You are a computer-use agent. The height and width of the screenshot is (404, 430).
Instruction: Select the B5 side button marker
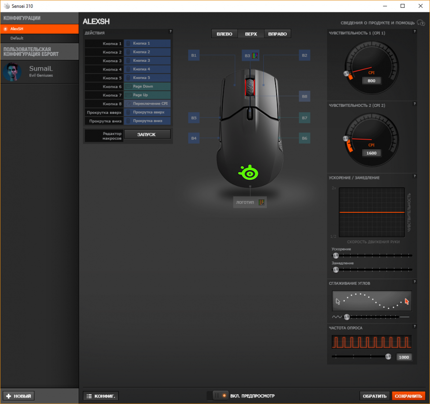click(x=194, y=118)
